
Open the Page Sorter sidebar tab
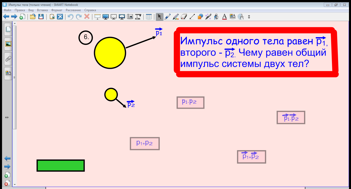pyautogui.click(x=8, y=29)
